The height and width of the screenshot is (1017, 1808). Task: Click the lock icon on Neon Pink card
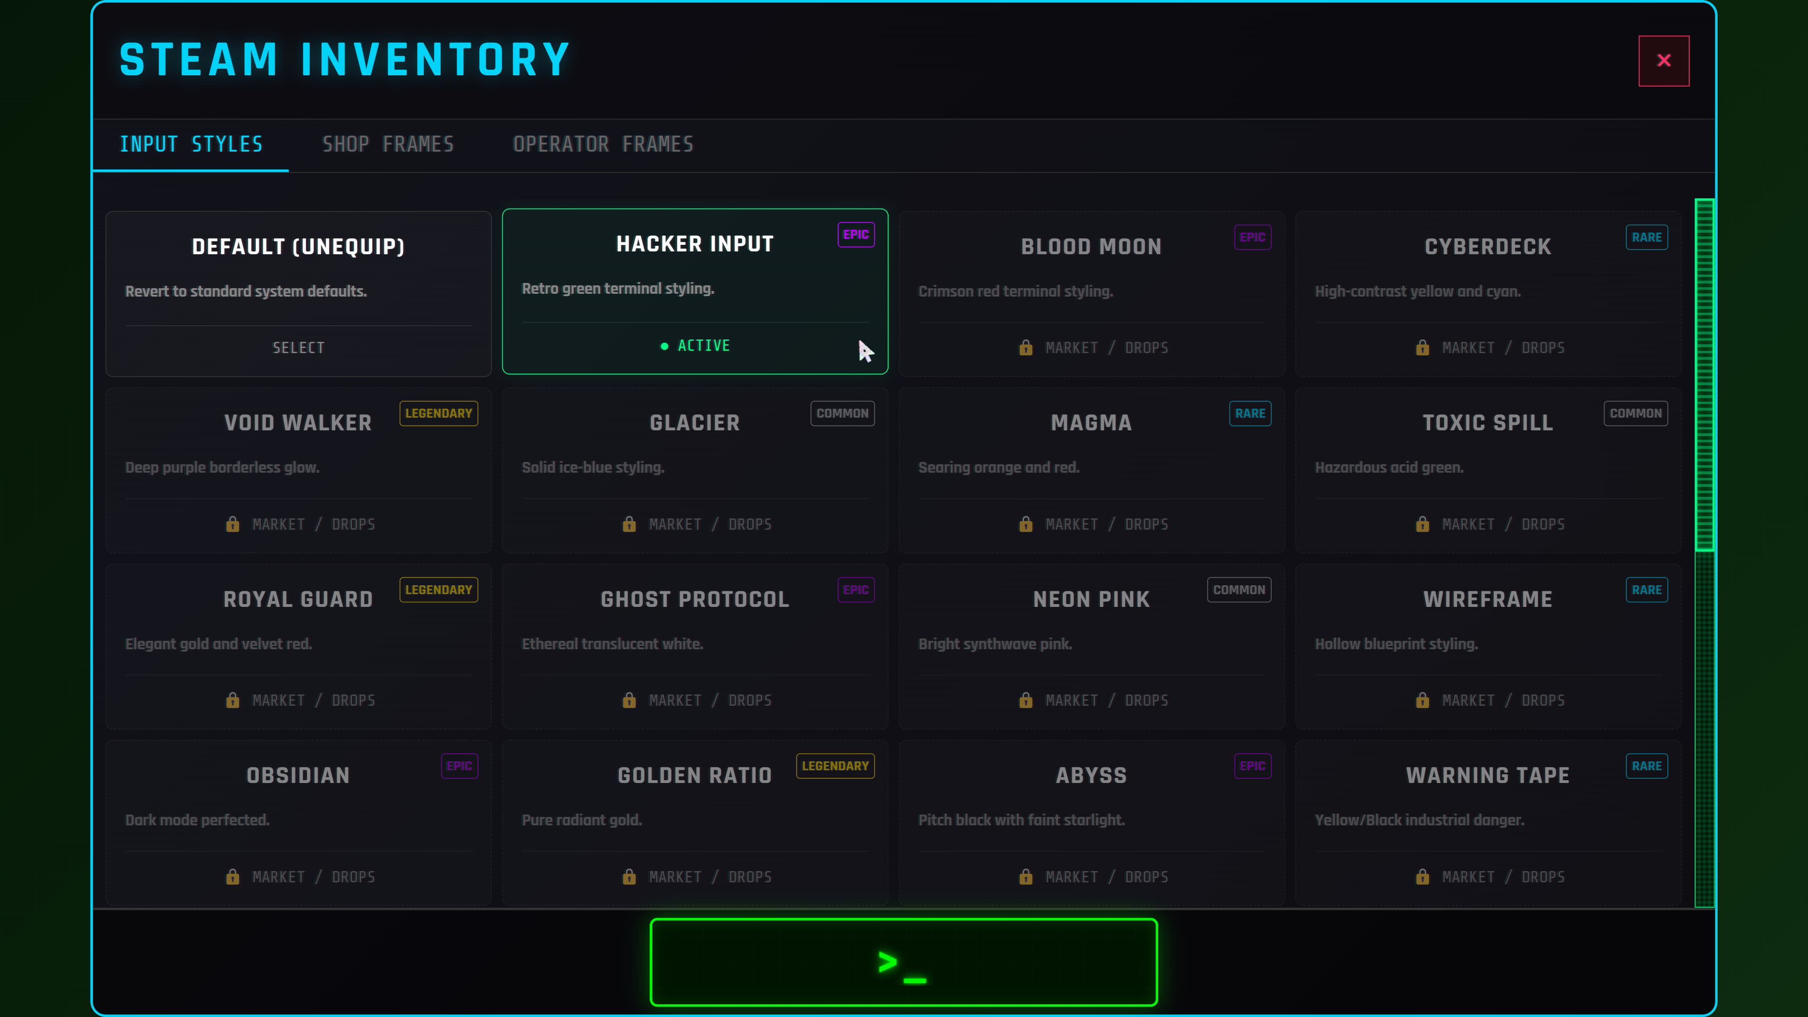point(1025,701)
